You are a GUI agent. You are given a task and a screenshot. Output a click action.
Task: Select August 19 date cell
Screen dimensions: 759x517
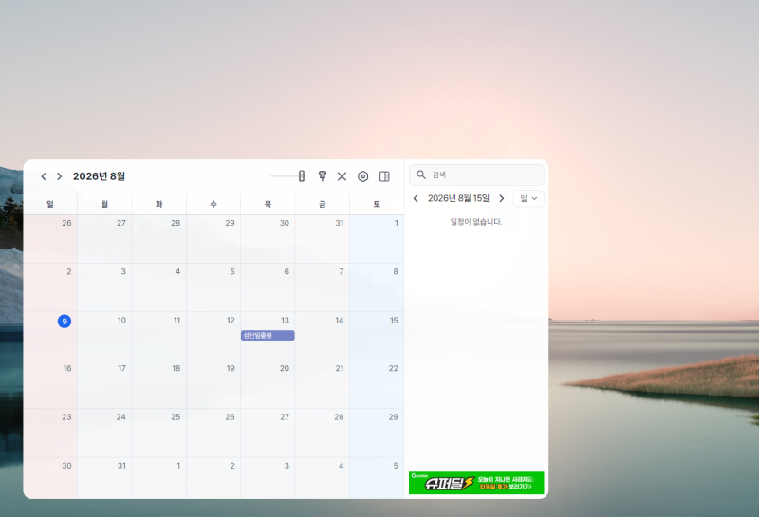point(213,384)
